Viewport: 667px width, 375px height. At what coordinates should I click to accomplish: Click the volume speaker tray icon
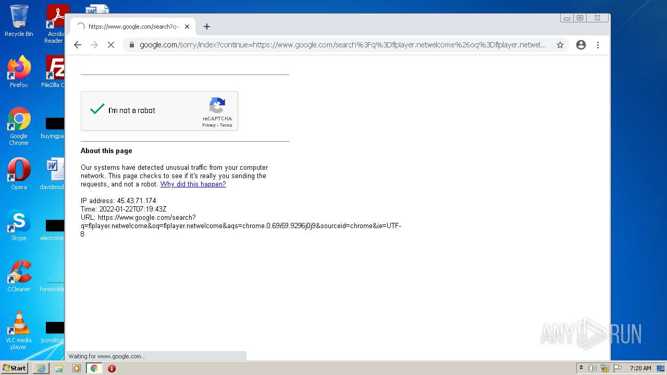point(592,368)
